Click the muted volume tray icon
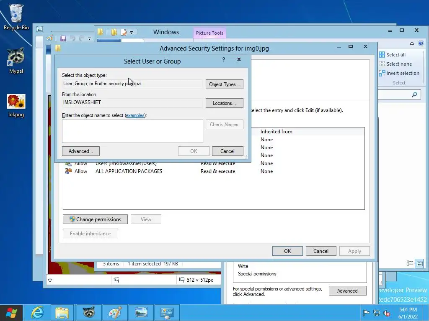 tap(387, 313)
